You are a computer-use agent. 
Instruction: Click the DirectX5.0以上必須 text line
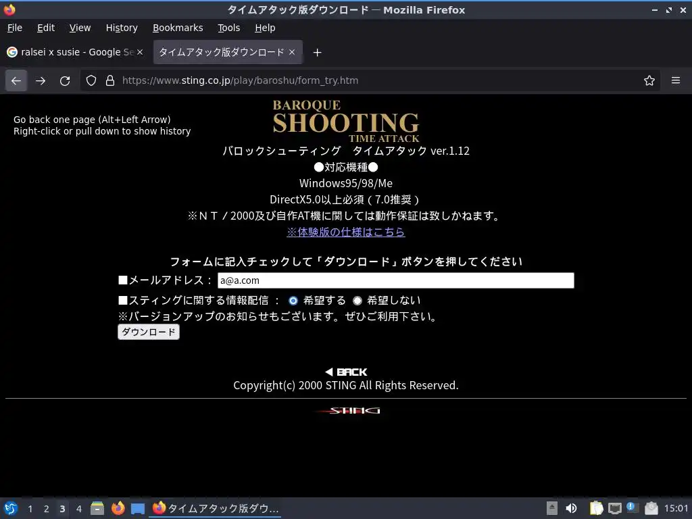[x=345, y=199]
